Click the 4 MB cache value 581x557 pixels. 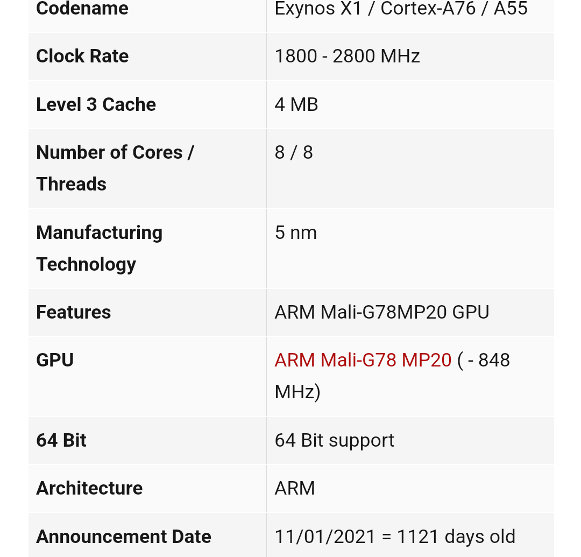point(296,104)
